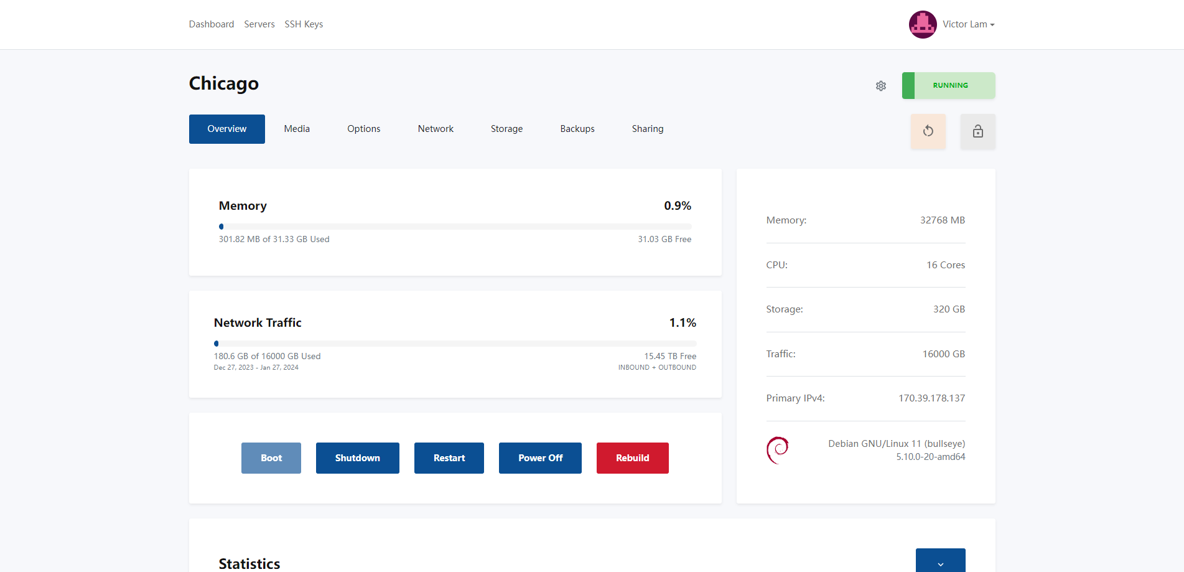Open SSH Keys in top navigation
The image size is (1184, 572).
(x=304, y=24)
